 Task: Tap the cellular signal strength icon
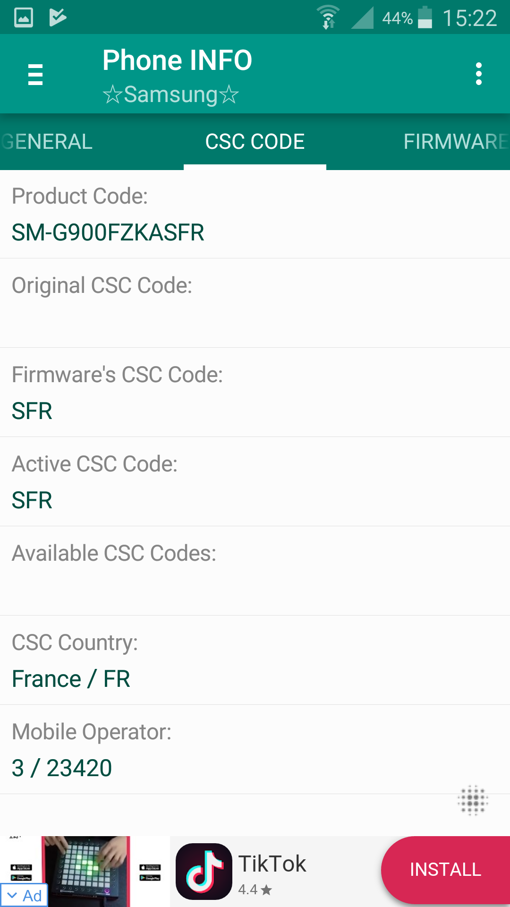(x=362, y=17)
